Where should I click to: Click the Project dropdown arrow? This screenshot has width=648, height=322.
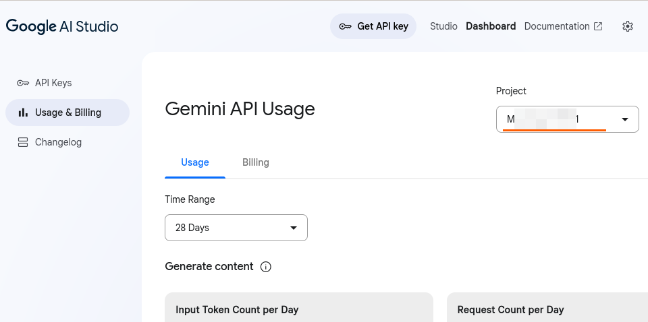625,119
